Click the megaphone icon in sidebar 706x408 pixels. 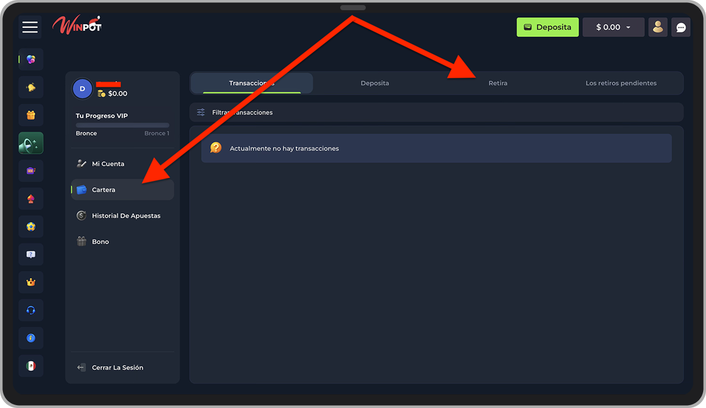click(x=31, y=143)
